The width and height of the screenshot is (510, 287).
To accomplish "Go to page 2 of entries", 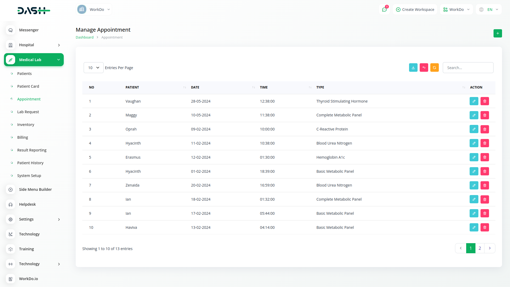I will pos(480,248).
